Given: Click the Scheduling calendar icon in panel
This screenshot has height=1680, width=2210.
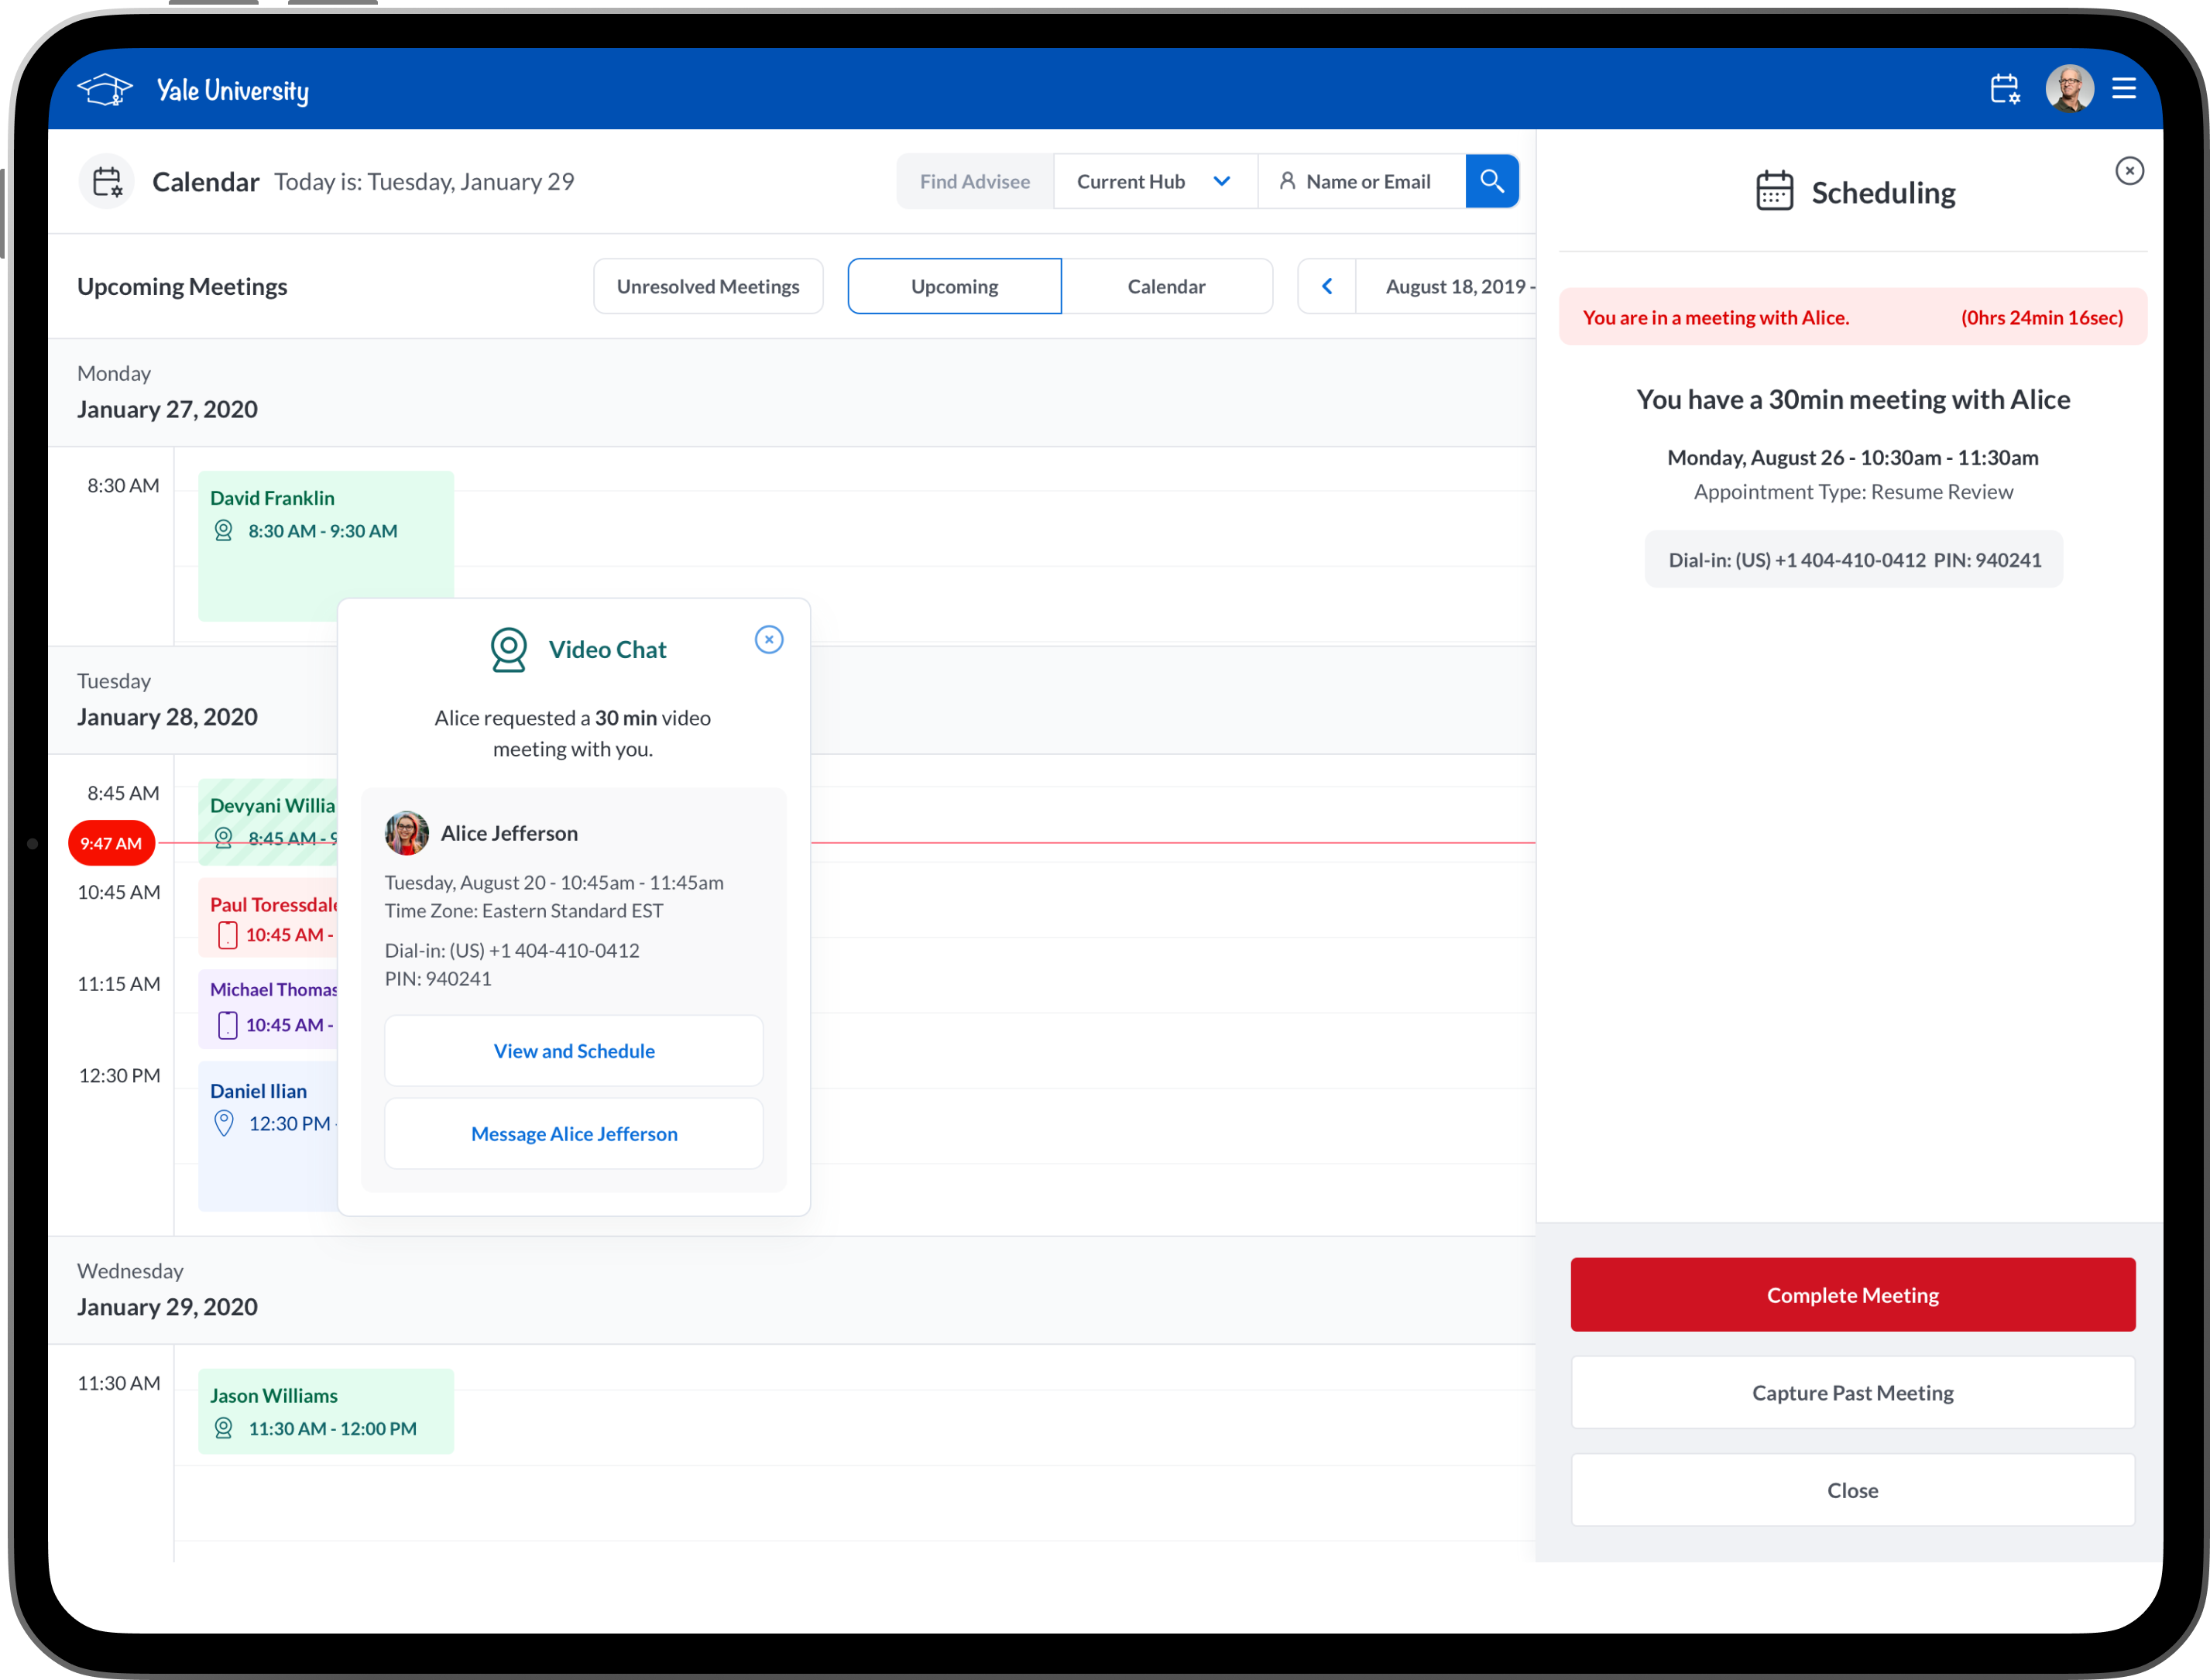Looking at the screenshot, I should coord(1774,191).
